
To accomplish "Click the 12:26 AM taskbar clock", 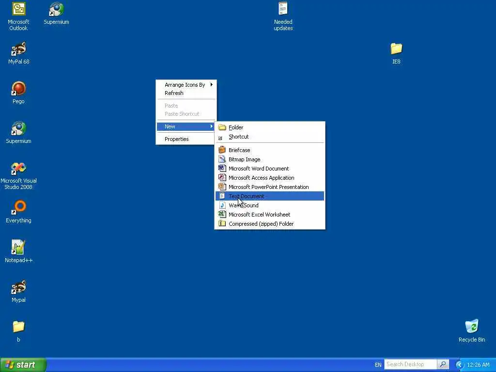I will coord(478,365).
